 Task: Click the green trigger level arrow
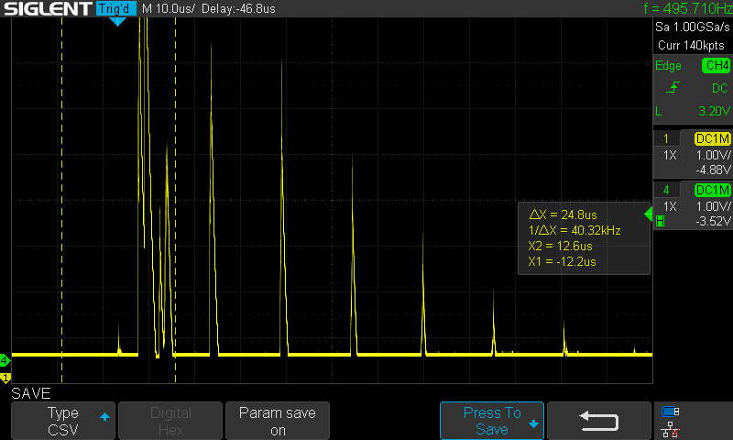click(648, 214)
